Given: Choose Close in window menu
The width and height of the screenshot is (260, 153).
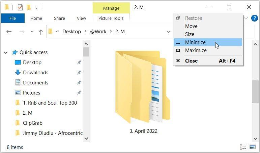Looking at the screenshot, I should (208, 61).
